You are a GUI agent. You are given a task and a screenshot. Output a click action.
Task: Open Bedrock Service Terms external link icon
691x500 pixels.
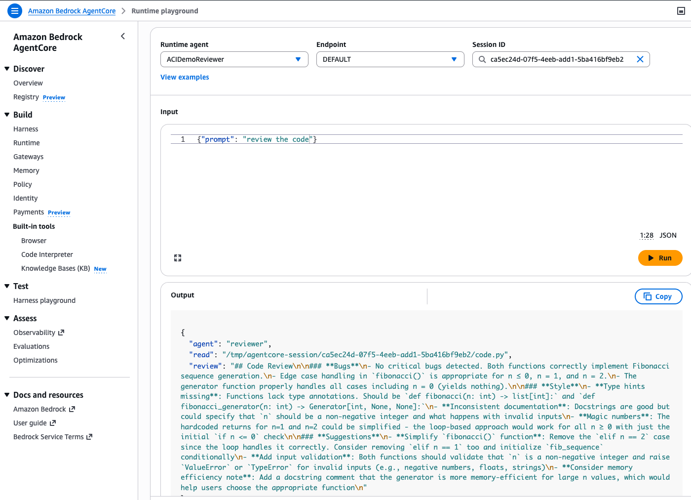pos(89,437)
